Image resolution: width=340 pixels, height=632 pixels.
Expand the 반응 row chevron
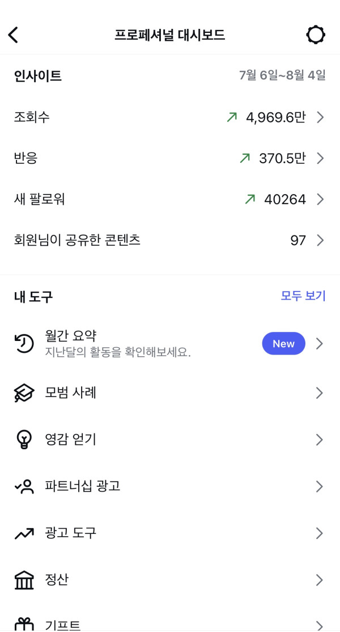click(x=320, y=158)
